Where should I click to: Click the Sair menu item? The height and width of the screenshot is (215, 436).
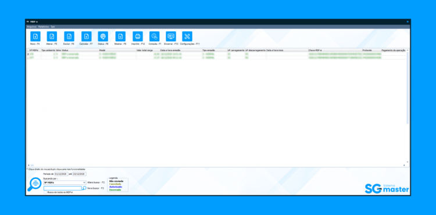tap(53, 27)
